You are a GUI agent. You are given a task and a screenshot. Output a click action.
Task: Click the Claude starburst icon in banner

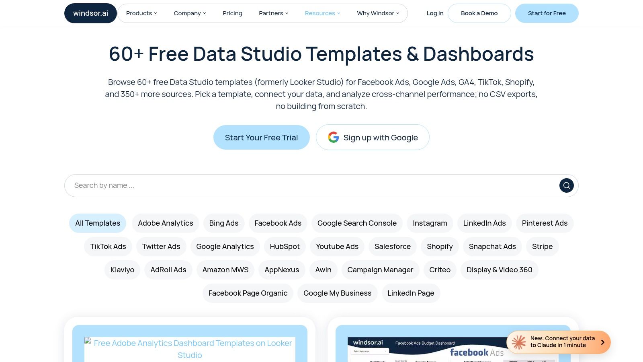pyautogui.click(x=518, y=342)
